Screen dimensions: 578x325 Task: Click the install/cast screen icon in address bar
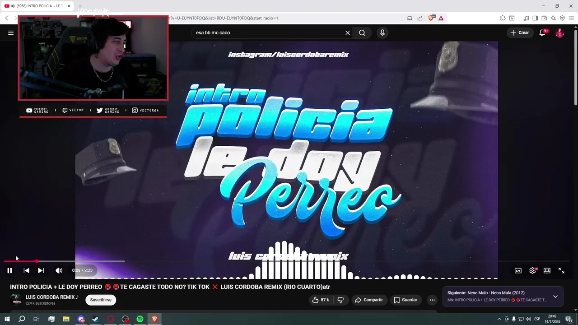pyautogui.click(x=410, y=18)
